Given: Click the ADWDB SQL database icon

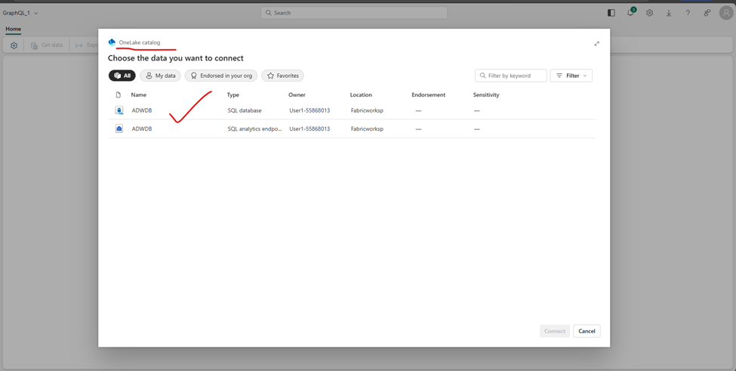Looking at the screenshot, I should [x=119, y=110].
